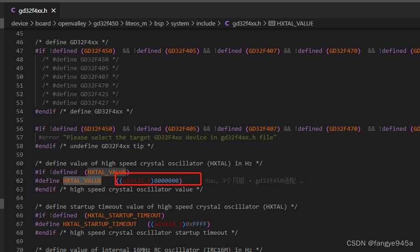Screen dimensions: 420x252
Task: Click GD32F405 in line 47 condition
Action: 182,51
